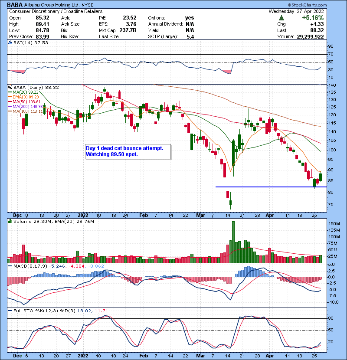Click the RSI(14) 37.53 label
This screenshot has width=347, height=360.
pyautogui.click(x=30, y=43)
